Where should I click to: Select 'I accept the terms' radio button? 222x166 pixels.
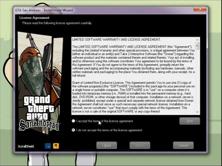point(73,121)
